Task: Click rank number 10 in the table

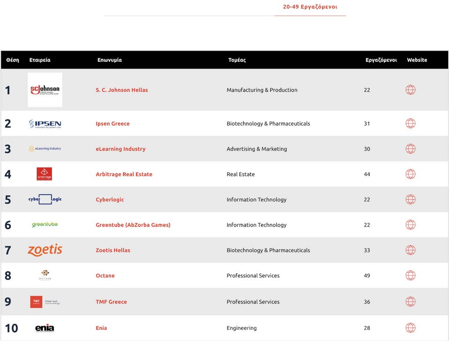Action: pos(11,328)
